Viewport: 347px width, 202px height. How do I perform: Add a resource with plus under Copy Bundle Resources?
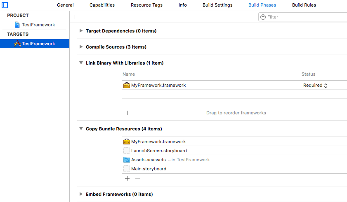[x=127, y=178]
